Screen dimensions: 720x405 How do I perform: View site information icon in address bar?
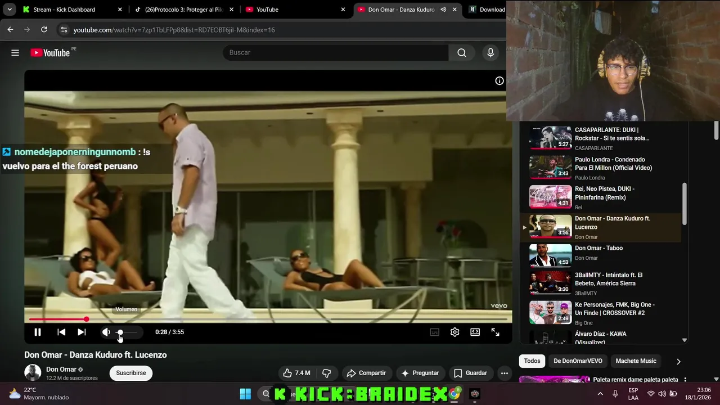64,30
